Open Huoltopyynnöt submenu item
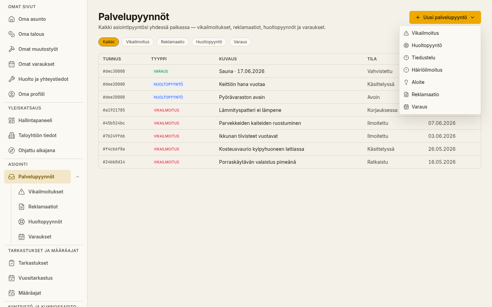Image resolution: width=492 pixels, height=307 pixels. coord(49,222)
